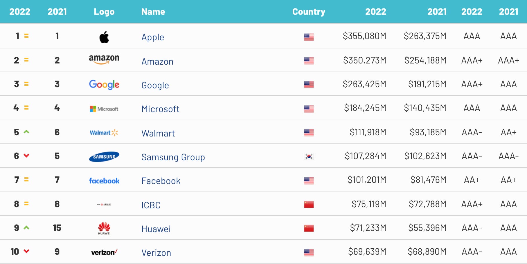Open the Facebook brand name link
Viewport: 527px width, 264px height.
click(161, 181)
